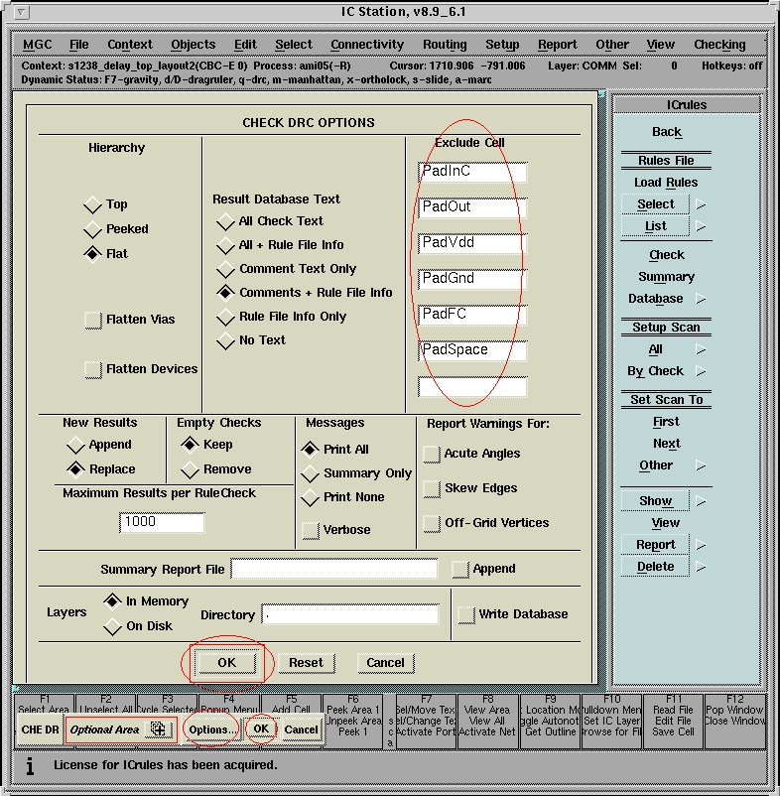The width and height of the screenshot is (780, 796).
Task: Click the info icon in status bar
Action: [x=30, y=766]
